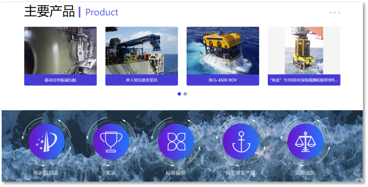The image size is (368, 187).
Task: Select the trophy awards icon 奖项
Action: 111,142
